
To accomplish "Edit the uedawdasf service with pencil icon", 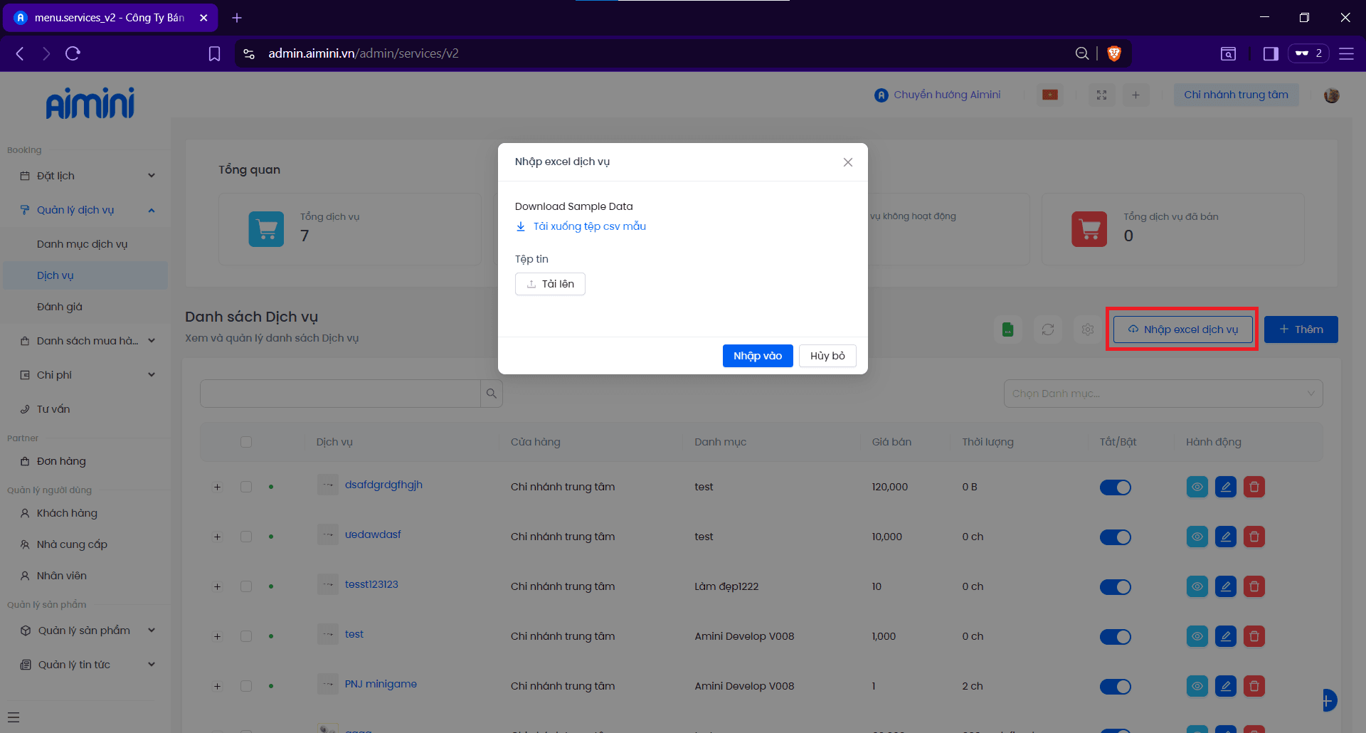I will click(x=1226, y=537).
